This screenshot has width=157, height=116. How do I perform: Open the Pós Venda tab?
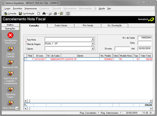pyautogui.click(x=88, y=25)
